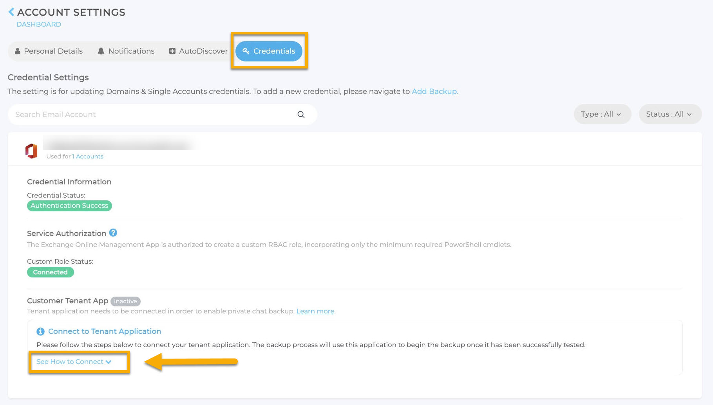Image resolution: width=713 pixels, height=405 pixels.
Task: Click the person icon on Personal Details
Action: [18, 51]
